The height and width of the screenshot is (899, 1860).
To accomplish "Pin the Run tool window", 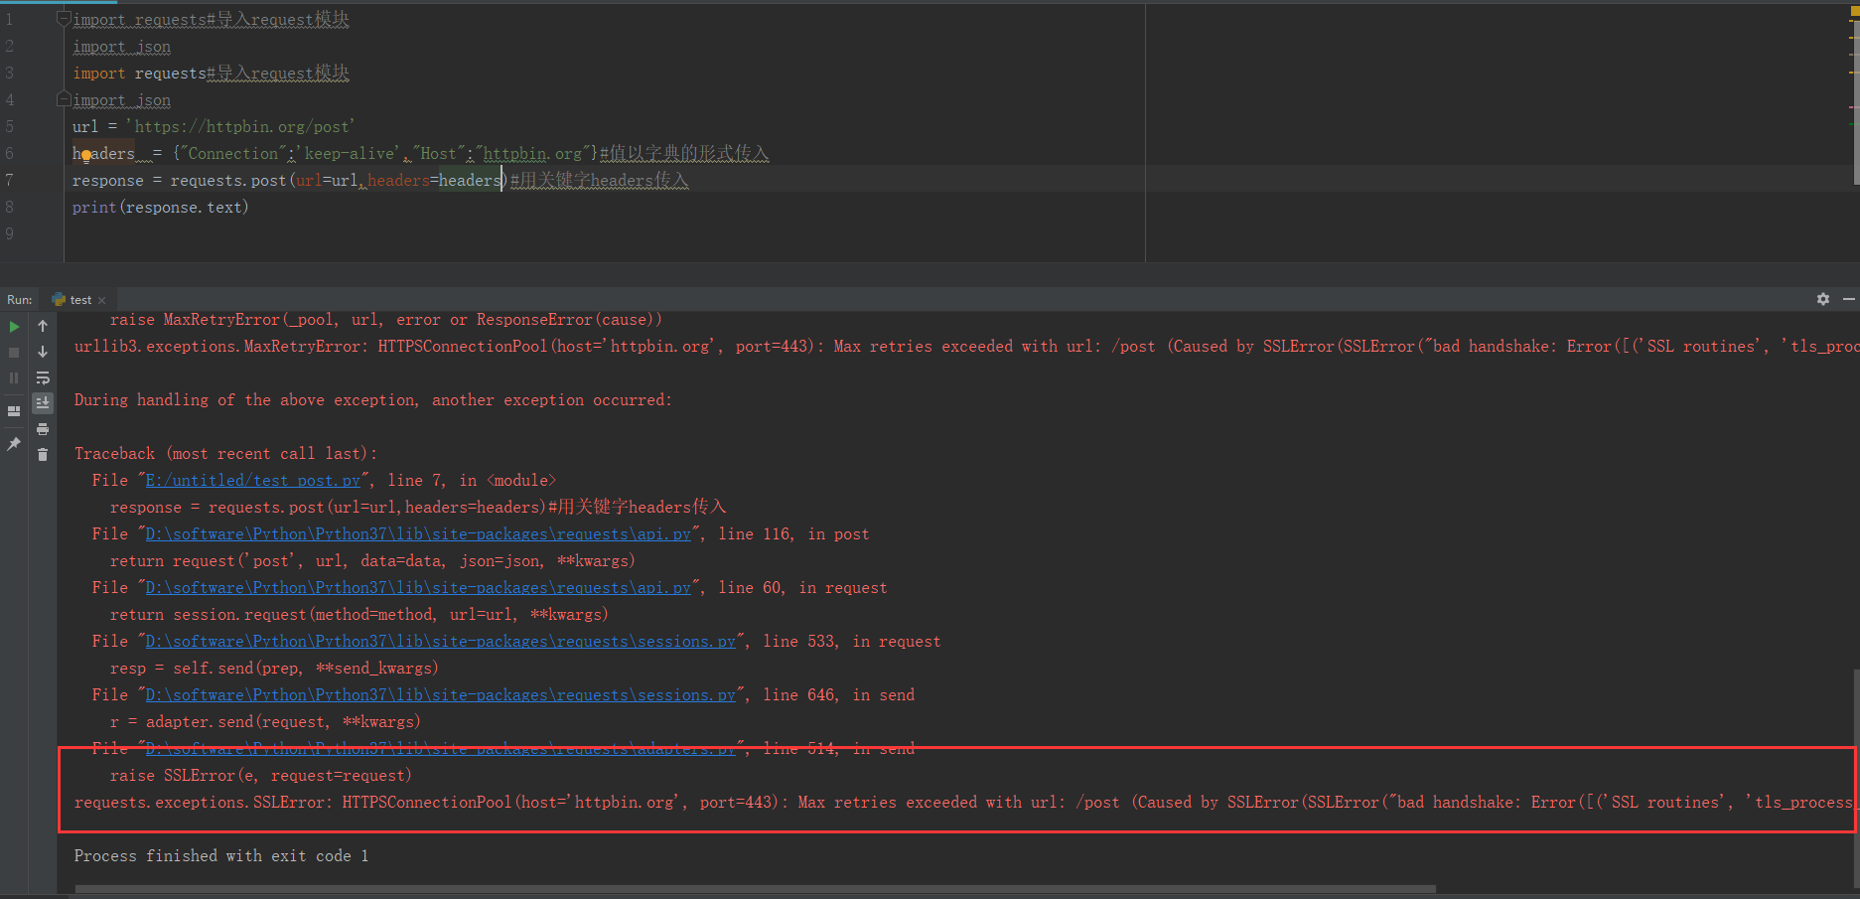I will (14, 445).
